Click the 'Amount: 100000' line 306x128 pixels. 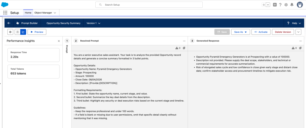pos(84,76)
